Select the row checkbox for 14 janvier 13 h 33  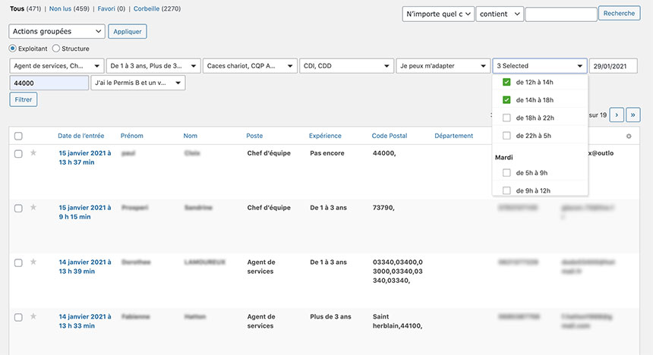(x=18, y=318)
